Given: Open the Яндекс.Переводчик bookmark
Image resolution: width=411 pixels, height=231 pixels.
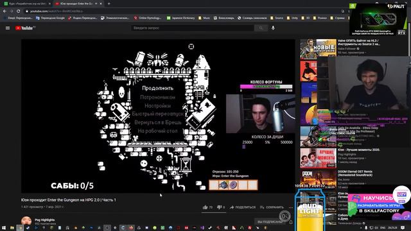Looking at the screenshot, I should [x=83, y=18].
